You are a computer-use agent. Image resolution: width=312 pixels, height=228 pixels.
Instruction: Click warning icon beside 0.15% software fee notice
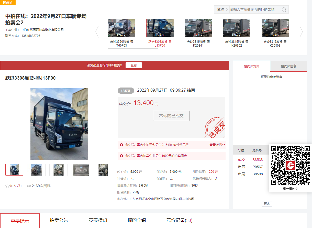(121, 145)
